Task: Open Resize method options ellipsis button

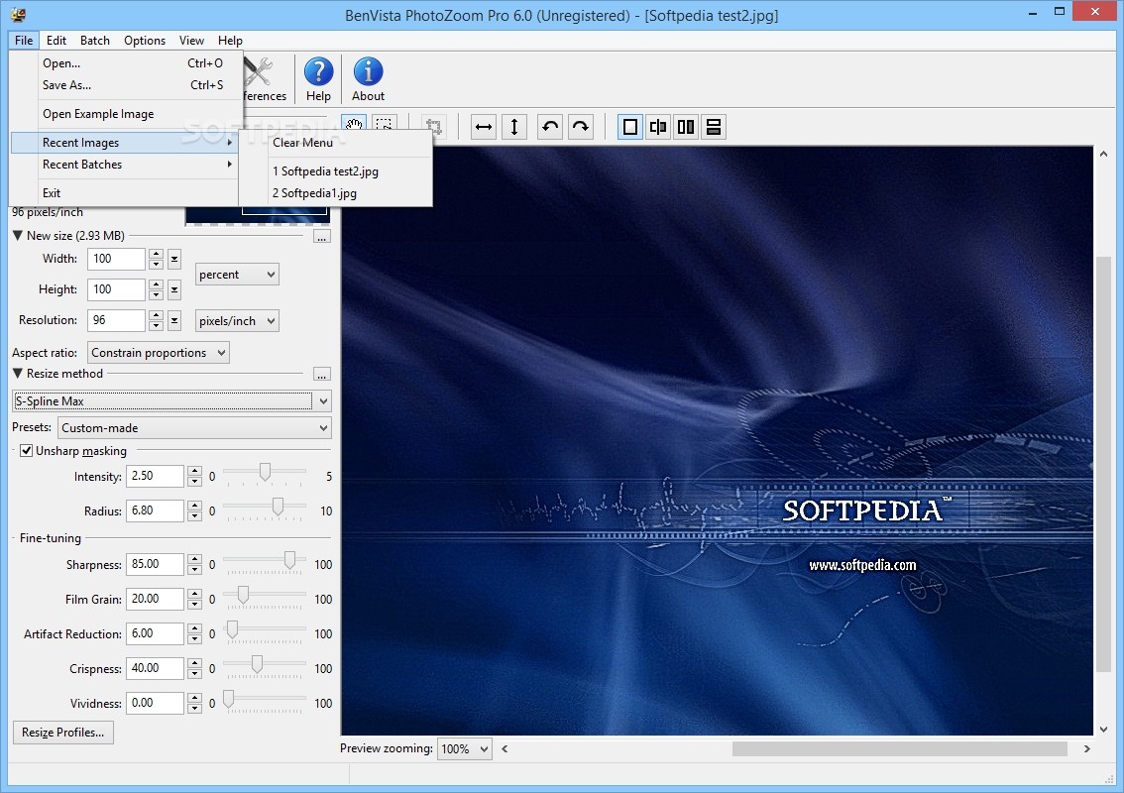Action: pyautogui.click(x=322, y=375)
